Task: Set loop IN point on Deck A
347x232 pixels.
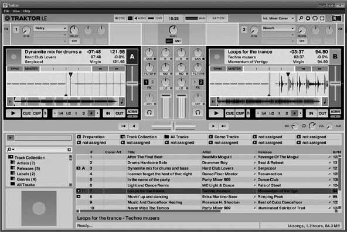Action: [108, 113]
